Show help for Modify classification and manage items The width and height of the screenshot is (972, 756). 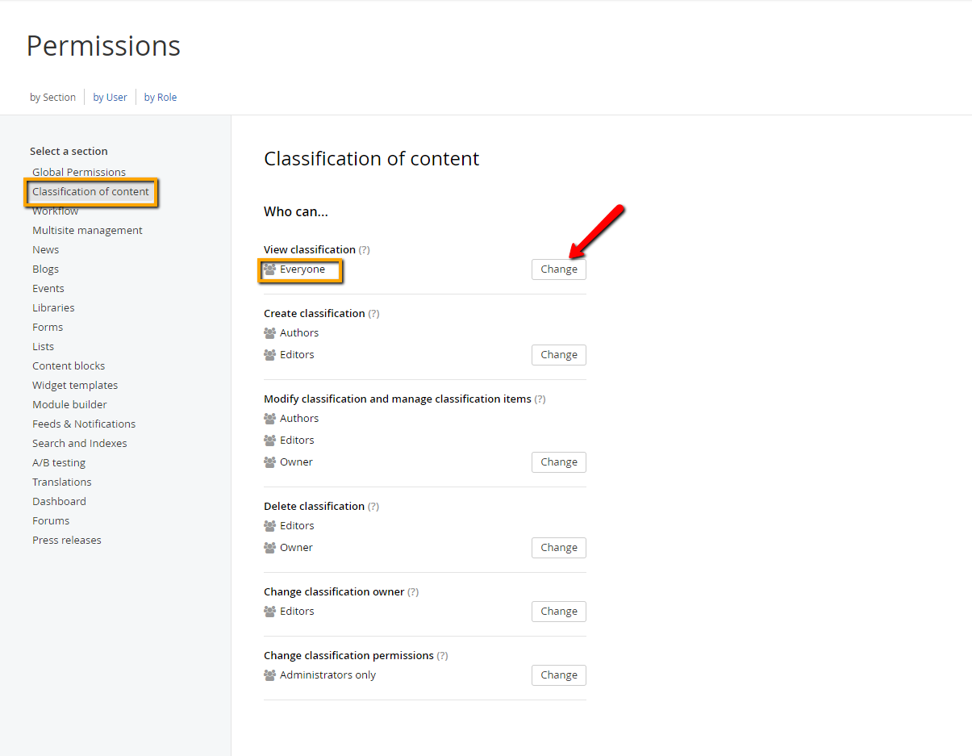pyautogui.click(x=540, y=399)
